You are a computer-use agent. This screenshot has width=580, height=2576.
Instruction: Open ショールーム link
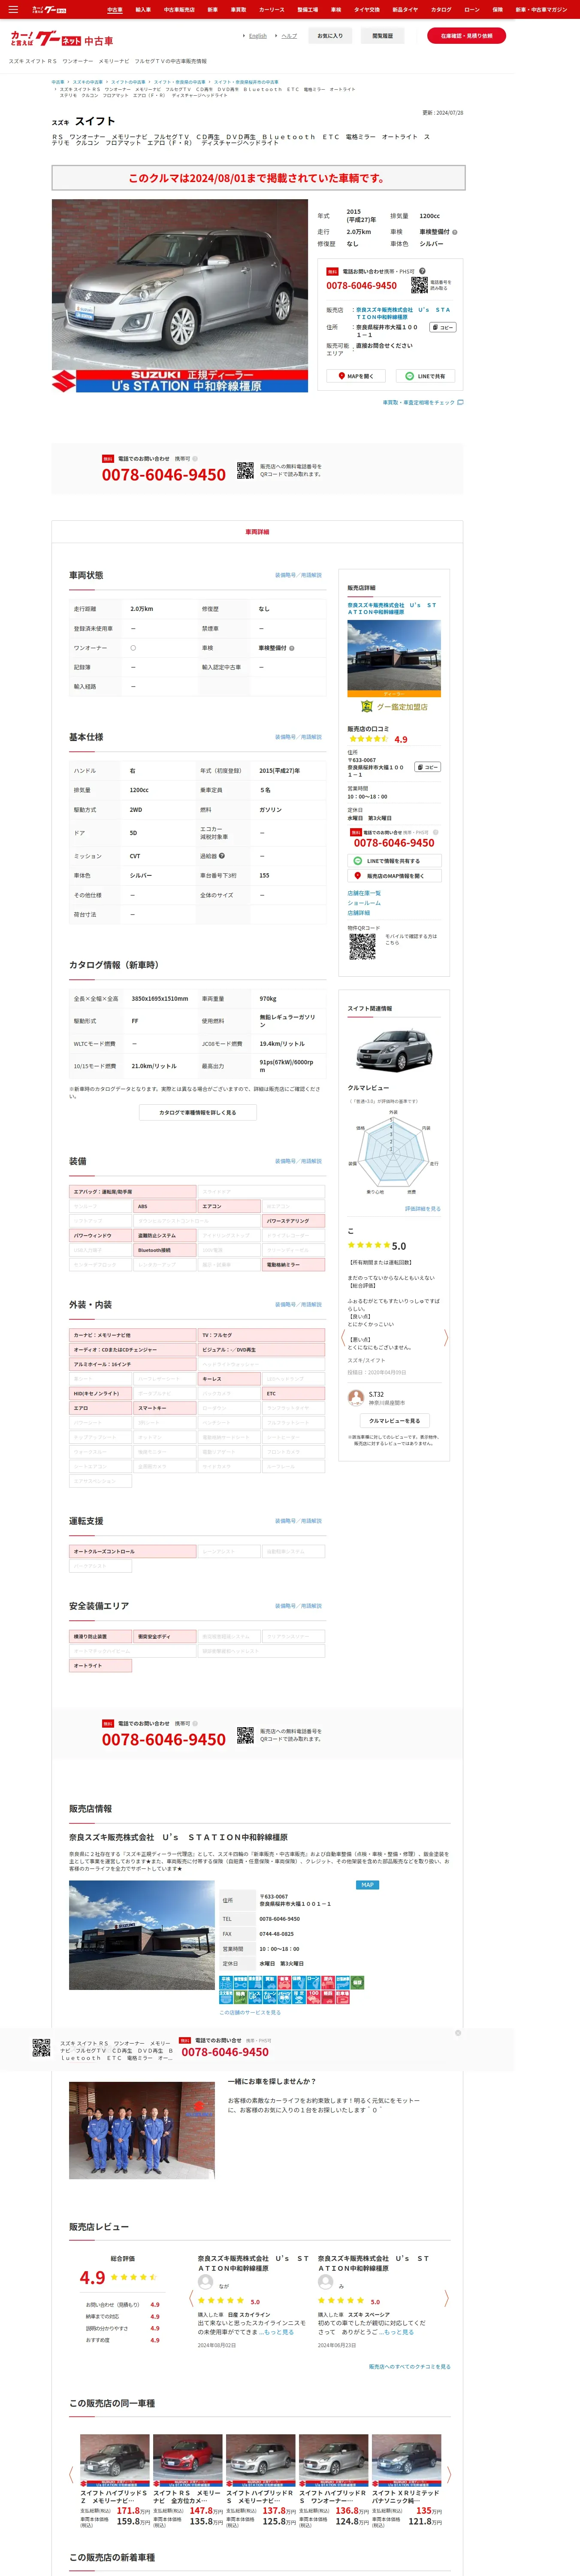click(x=364, y=903)
